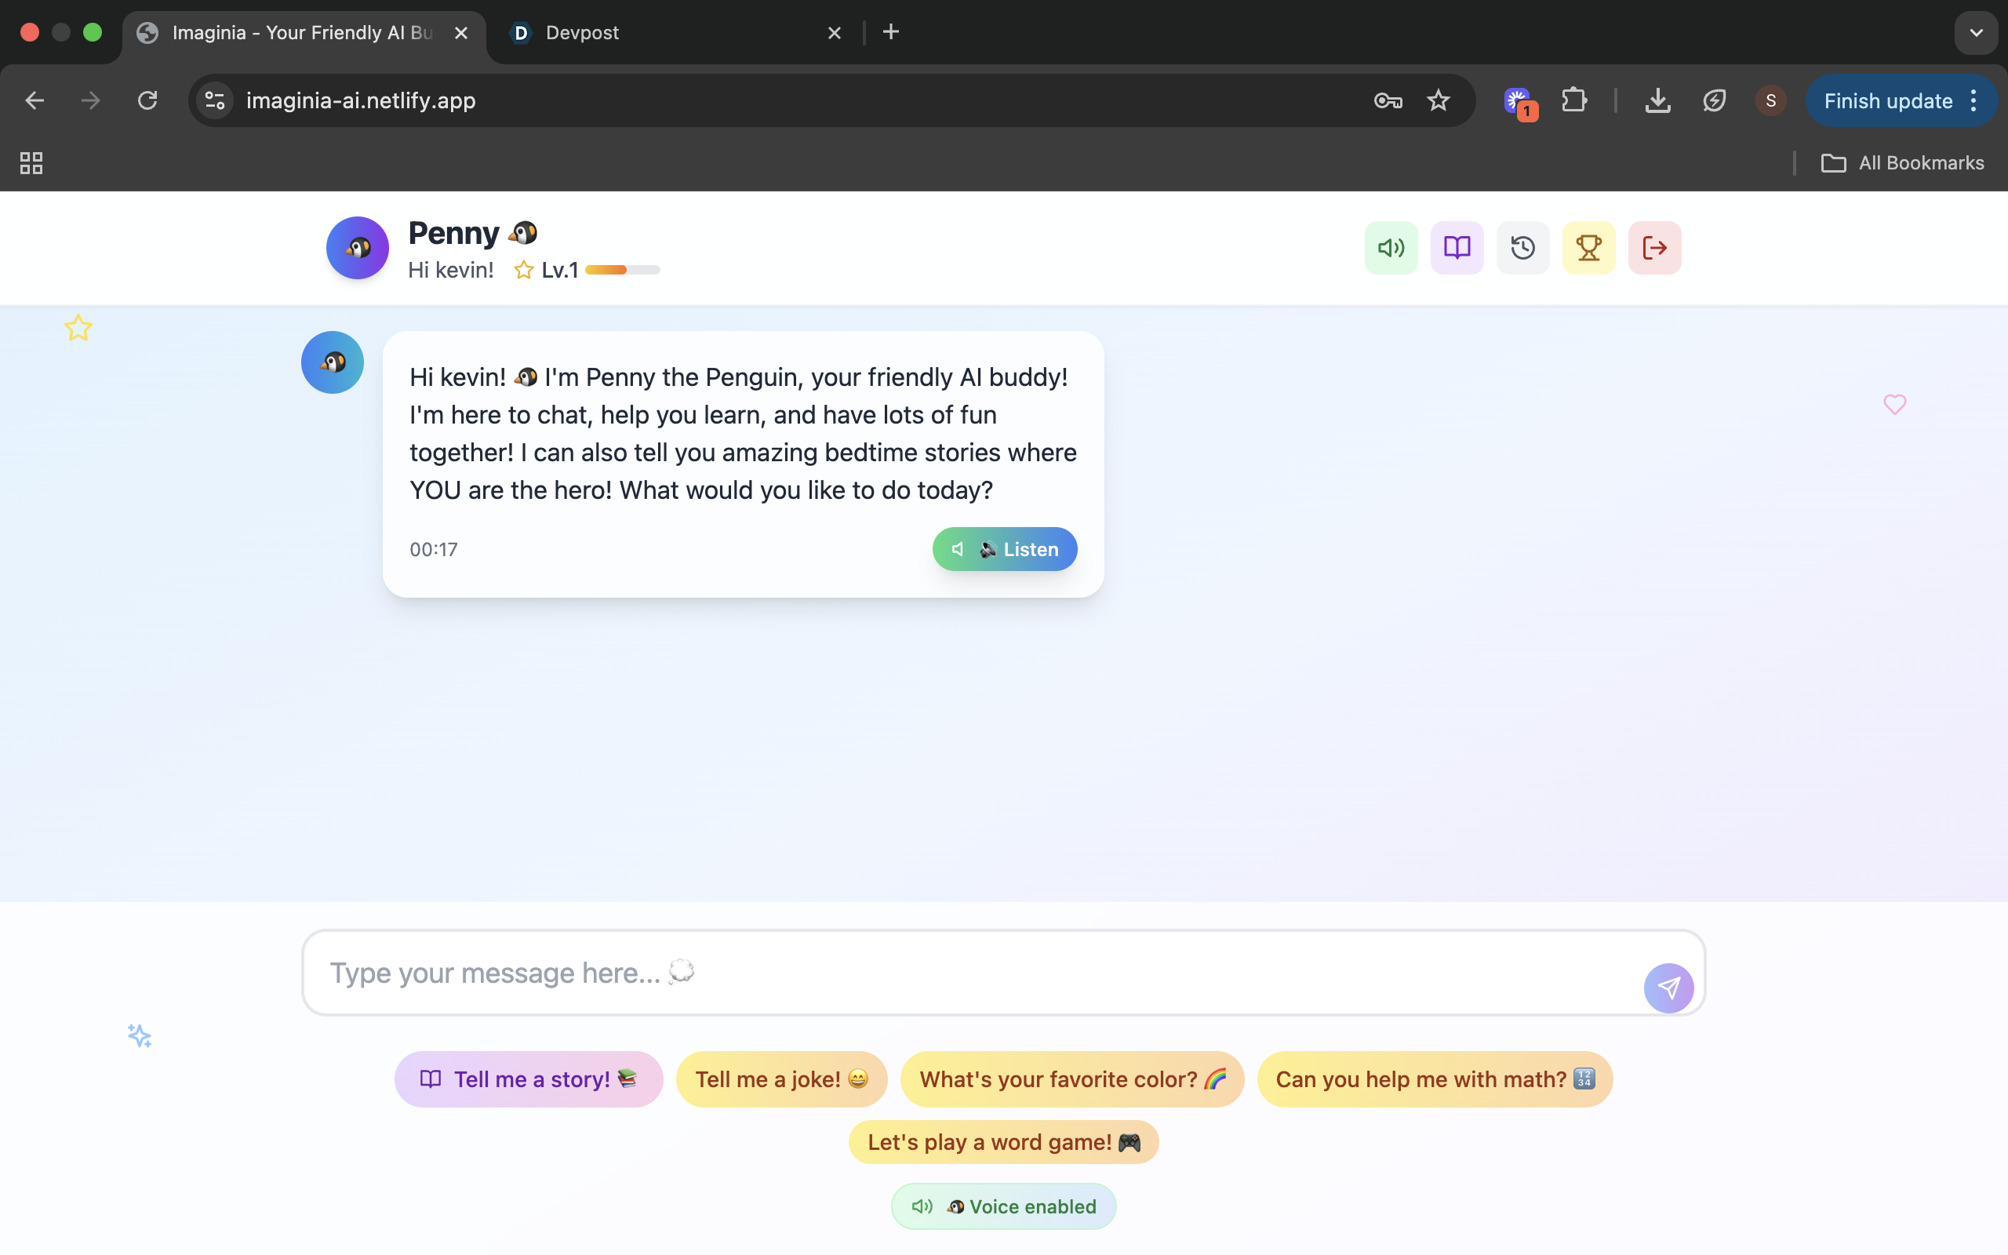This screenshot has width=2008, height=1255.
Task: Toggle the Voice enabled pill
Action: click(1003, 1206)
